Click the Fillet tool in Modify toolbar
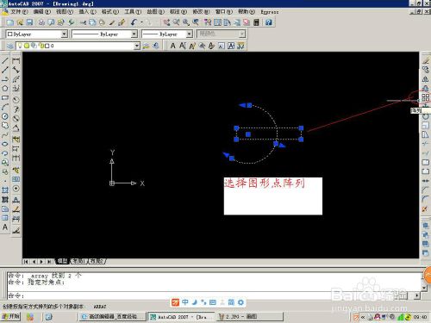The height and width of the screenshot is (323, 431). click(426, 199)
